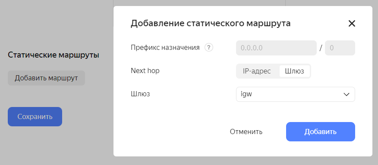Click the Добавление статического маршрута dialog title
This screenshot has width=378, height=165.
point(211,24)
